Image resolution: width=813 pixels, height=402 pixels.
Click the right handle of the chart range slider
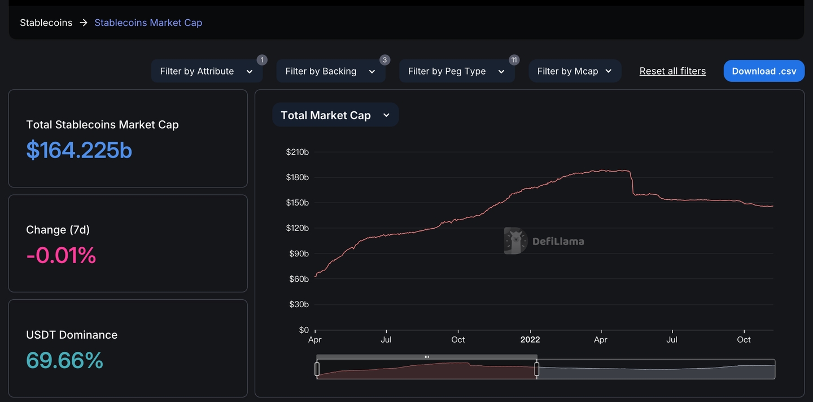(537, 369)
